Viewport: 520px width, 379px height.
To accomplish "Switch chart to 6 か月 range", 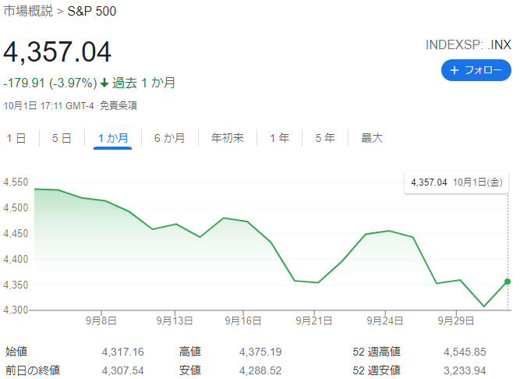I will [x=170, y=138].
